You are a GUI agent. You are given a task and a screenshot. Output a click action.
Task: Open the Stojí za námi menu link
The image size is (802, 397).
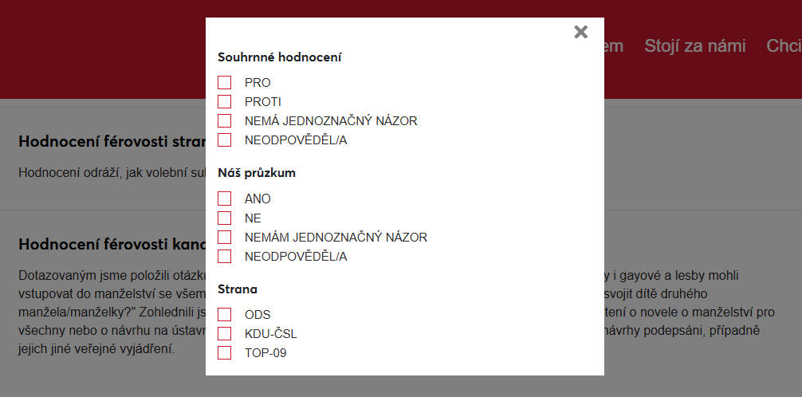[x=694, y=46]
